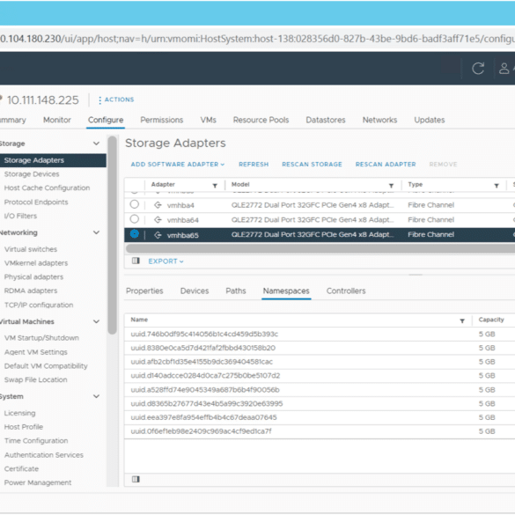Image resolution: width=515 pixels, height=515 pixels.
Task: Switch to adapter Namespaces tab
Action: coord(286,291)
